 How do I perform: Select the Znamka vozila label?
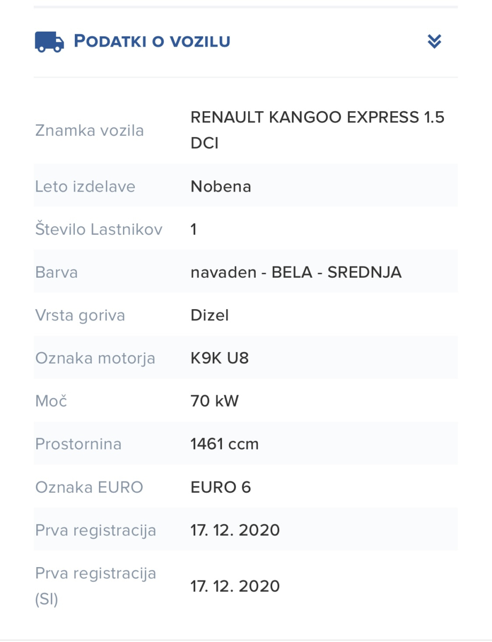pos(89,131)
